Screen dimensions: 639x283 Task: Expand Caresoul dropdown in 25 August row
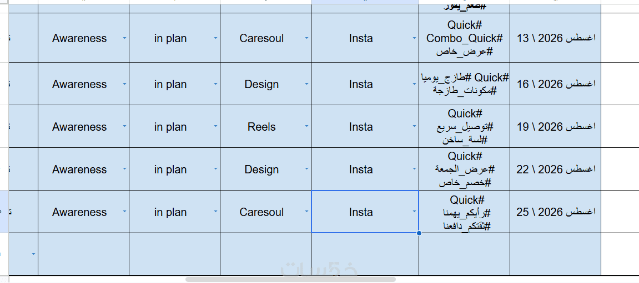(x=306, y=212)
